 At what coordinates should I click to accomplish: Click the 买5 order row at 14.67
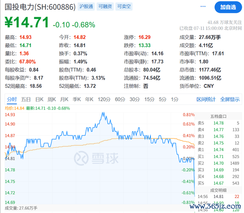point(218,183)
